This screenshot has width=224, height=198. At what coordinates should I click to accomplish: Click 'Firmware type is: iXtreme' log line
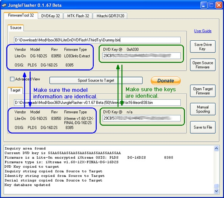click(62, 162)
